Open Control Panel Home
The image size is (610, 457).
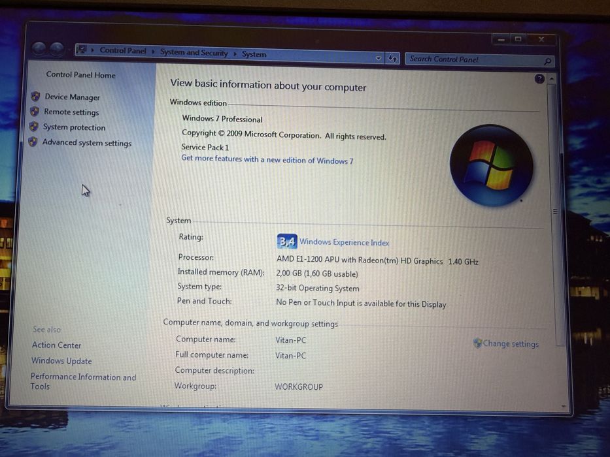click(80, 74)
